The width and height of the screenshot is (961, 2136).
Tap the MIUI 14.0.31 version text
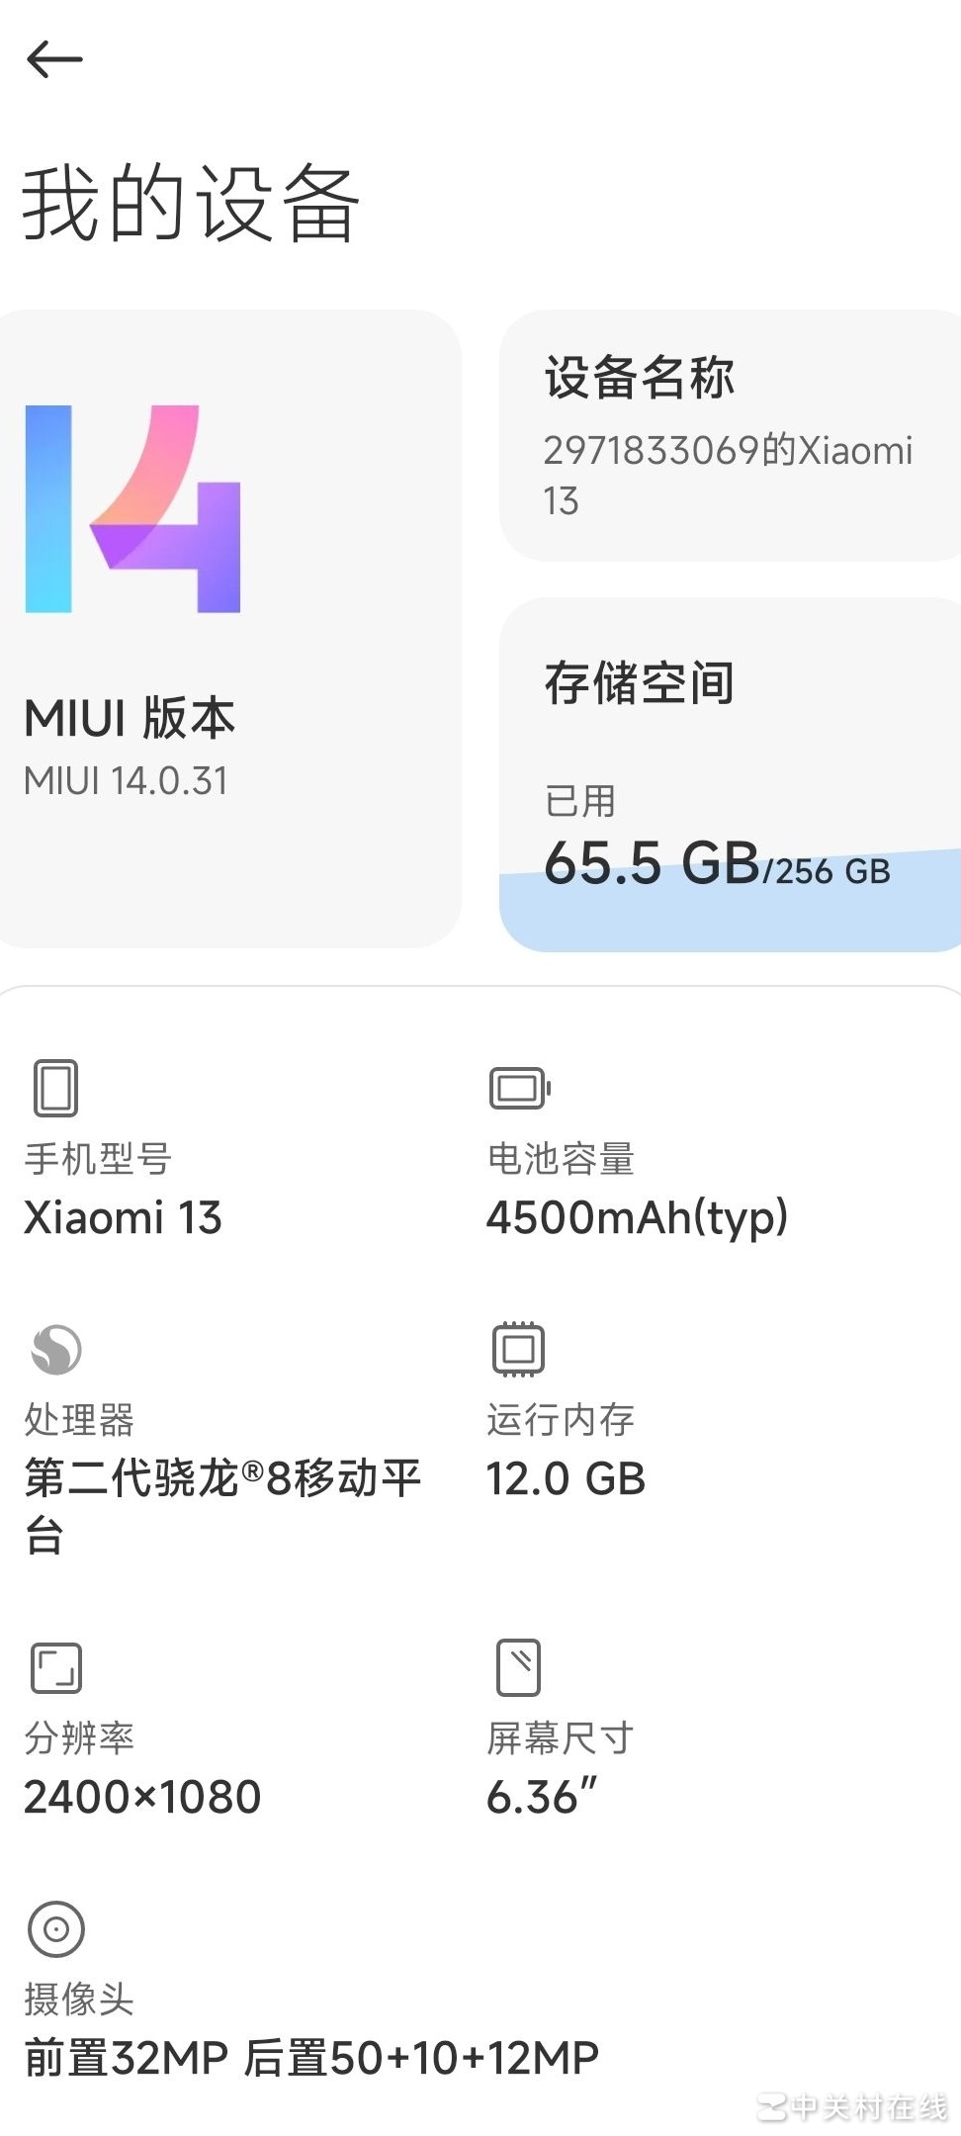click(126, 781)
